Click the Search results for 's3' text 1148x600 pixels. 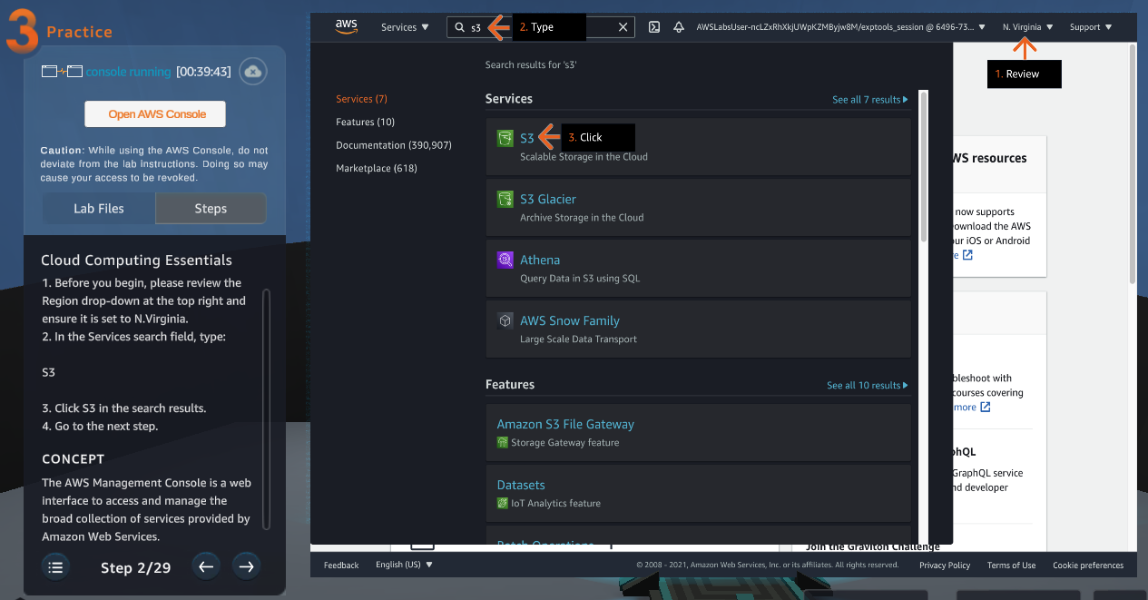pyautogui.click(x=531, y=65)
